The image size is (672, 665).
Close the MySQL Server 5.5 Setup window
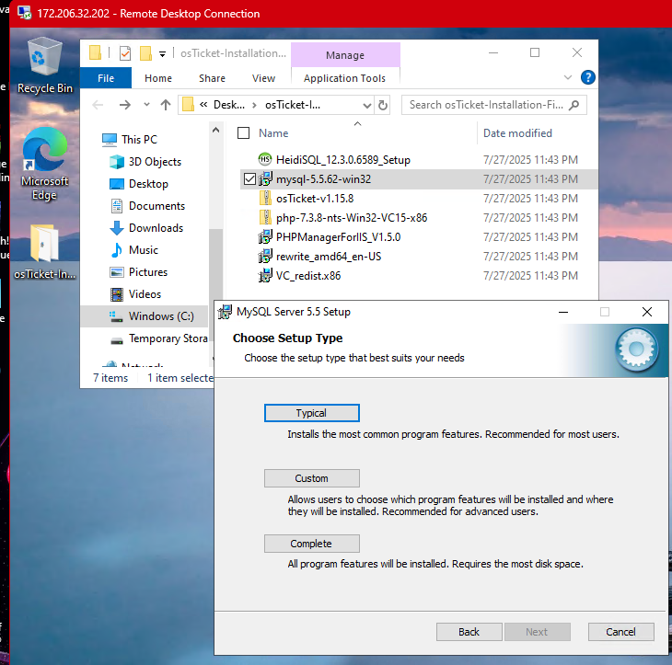coord(647,312)
